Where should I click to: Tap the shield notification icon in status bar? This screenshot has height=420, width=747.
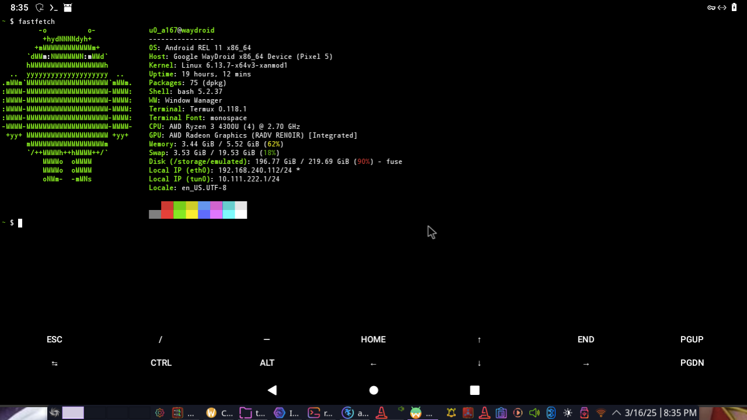(40, 8)
